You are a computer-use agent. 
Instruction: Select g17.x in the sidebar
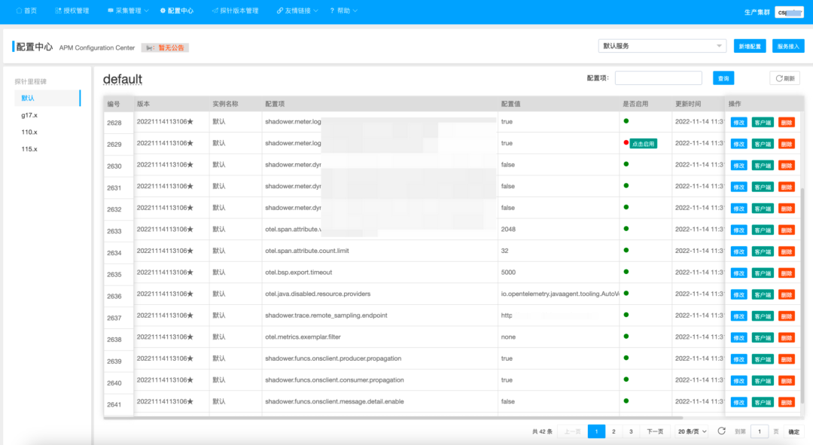29,115
